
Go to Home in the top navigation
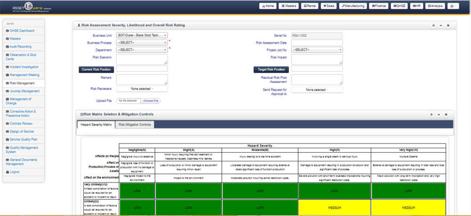268,6
